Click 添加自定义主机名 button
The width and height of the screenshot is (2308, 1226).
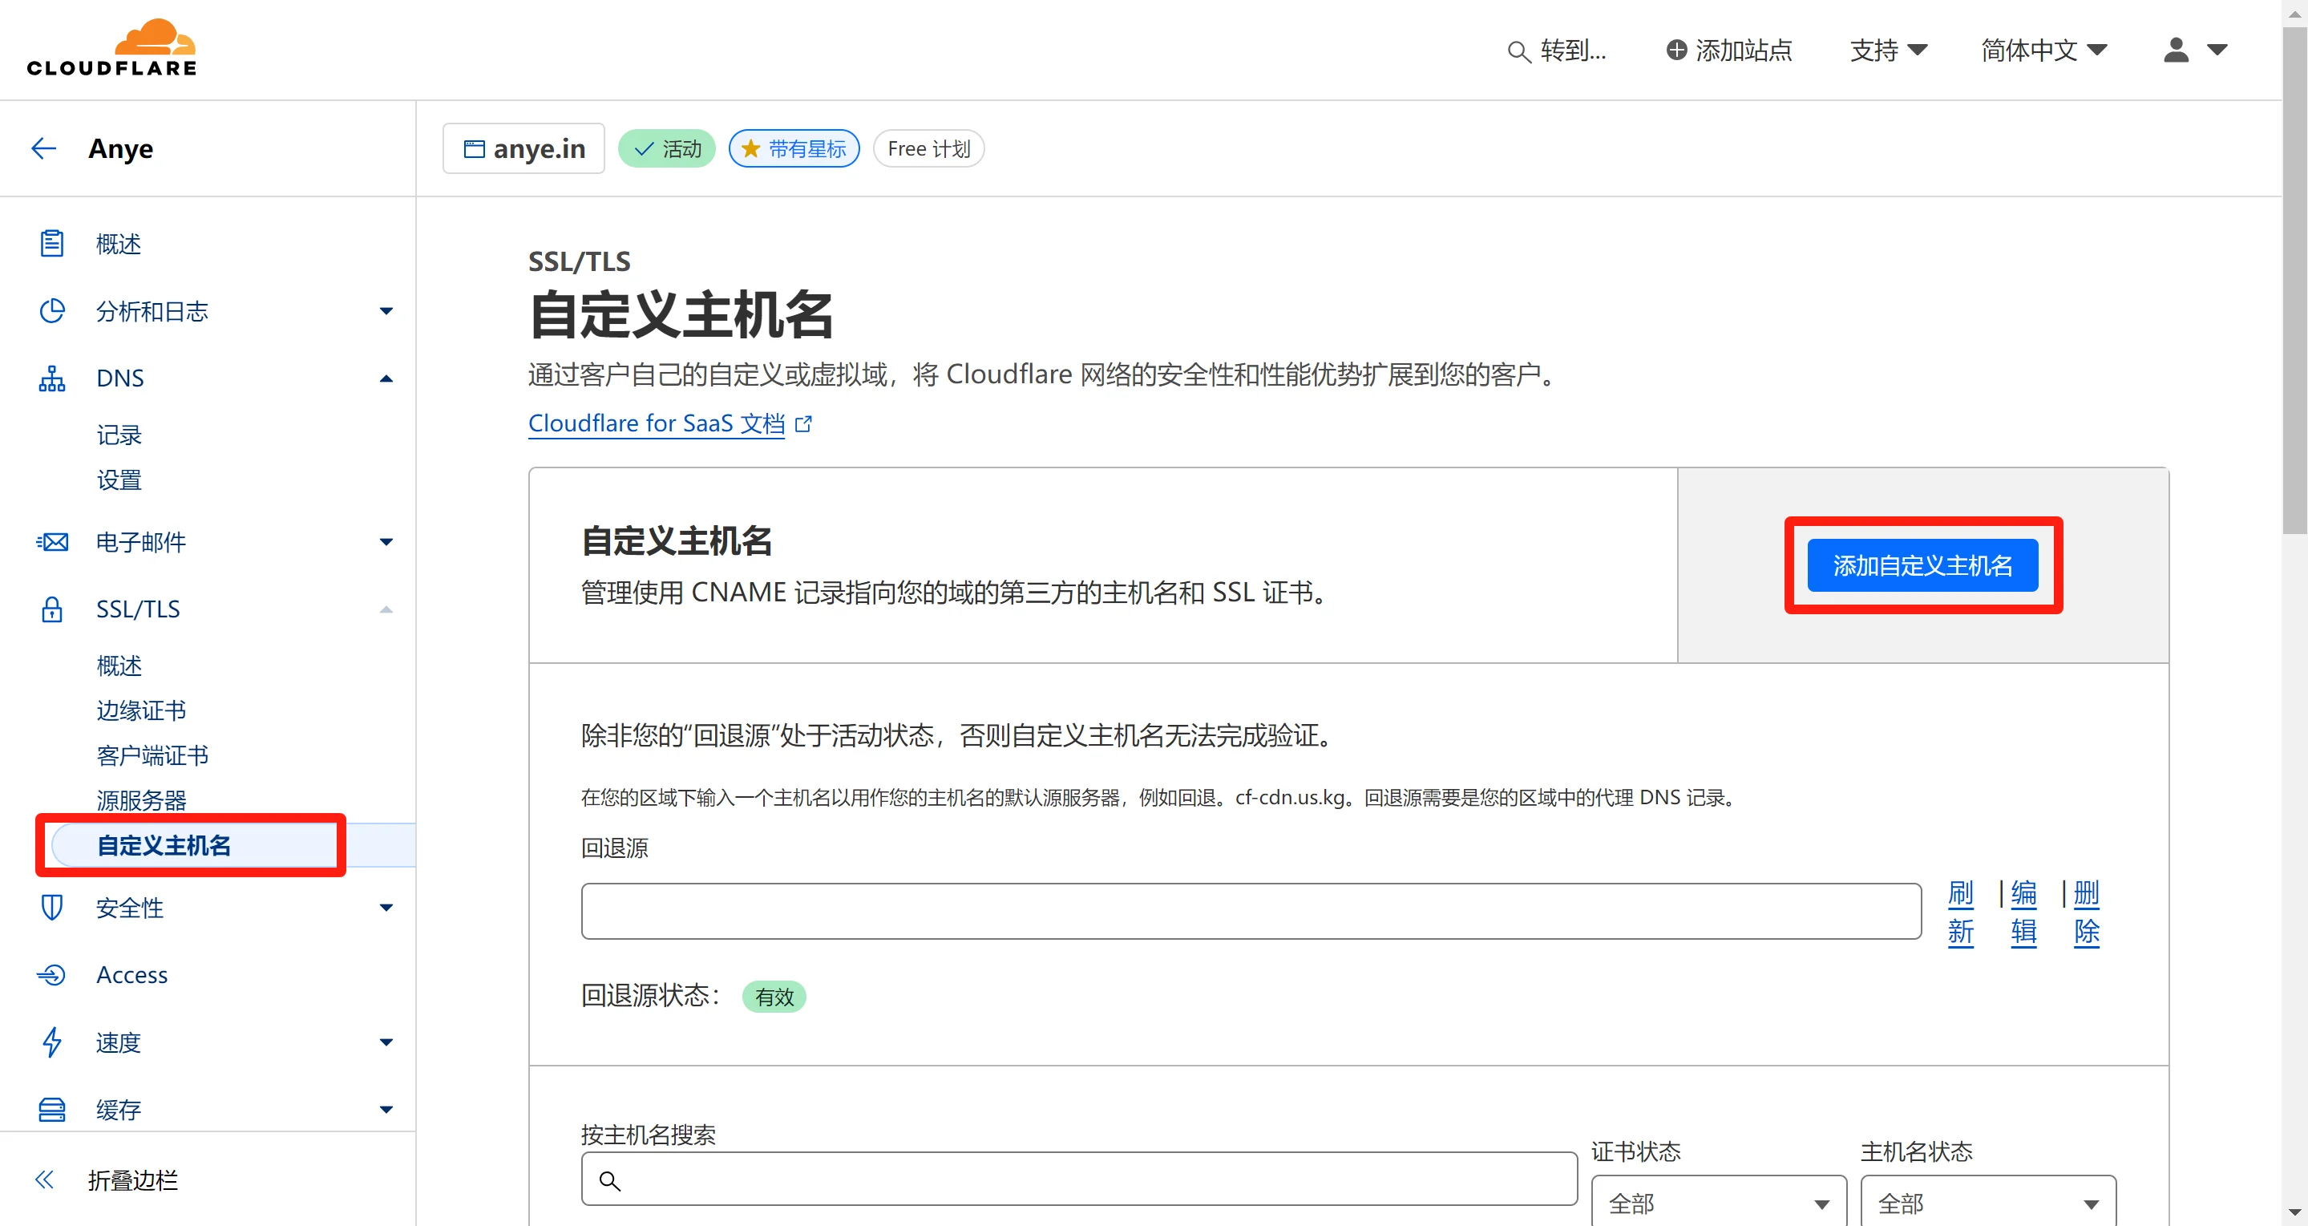point(1922,565)
